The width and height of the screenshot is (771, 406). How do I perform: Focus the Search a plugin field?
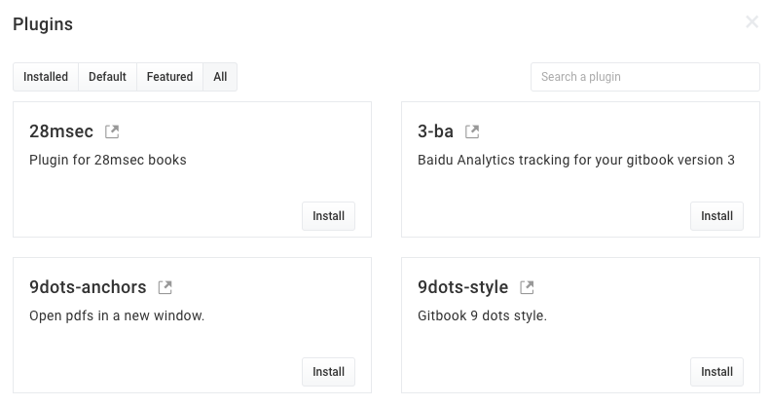(645, 77)
